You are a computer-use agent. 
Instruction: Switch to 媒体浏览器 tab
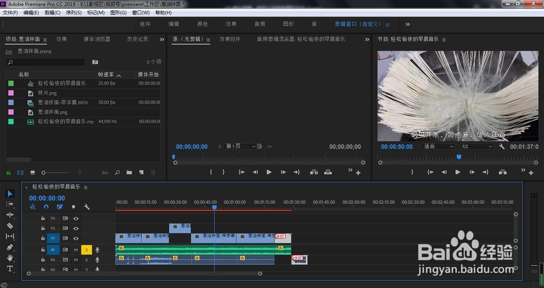[x=97, y=39]
